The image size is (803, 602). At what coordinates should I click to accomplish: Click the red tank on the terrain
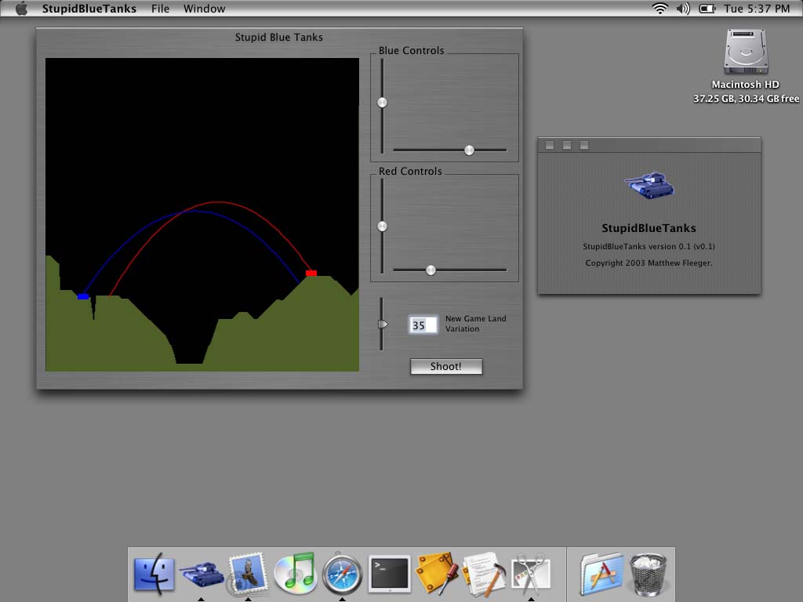click(x=311, y=274)
